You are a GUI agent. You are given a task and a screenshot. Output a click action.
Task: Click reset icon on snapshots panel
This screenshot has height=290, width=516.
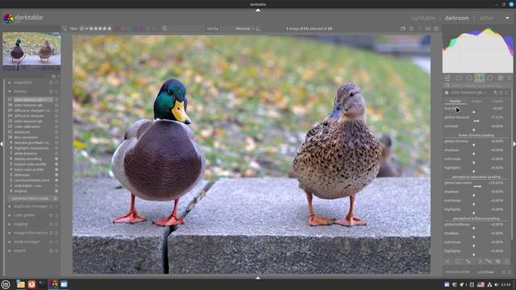[51, 82]
